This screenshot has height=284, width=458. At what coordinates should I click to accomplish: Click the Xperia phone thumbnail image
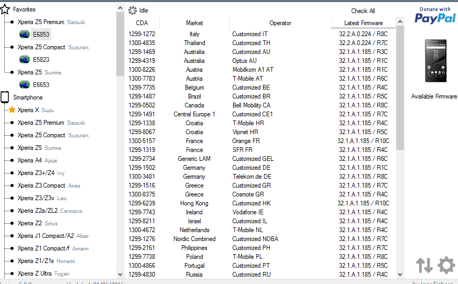tap(435, 61)
